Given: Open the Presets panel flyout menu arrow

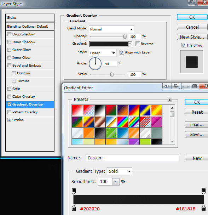Looking at the screenshot, I should tap(170, 100).
